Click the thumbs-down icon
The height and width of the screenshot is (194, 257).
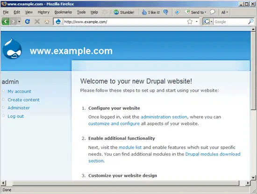(166, 12)
